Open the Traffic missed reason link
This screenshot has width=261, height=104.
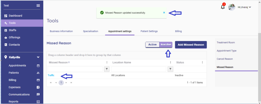pos(51,75)
